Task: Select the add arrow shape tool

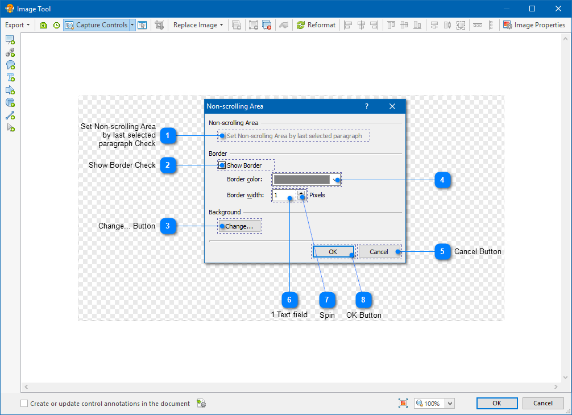Action: point(10,90)
